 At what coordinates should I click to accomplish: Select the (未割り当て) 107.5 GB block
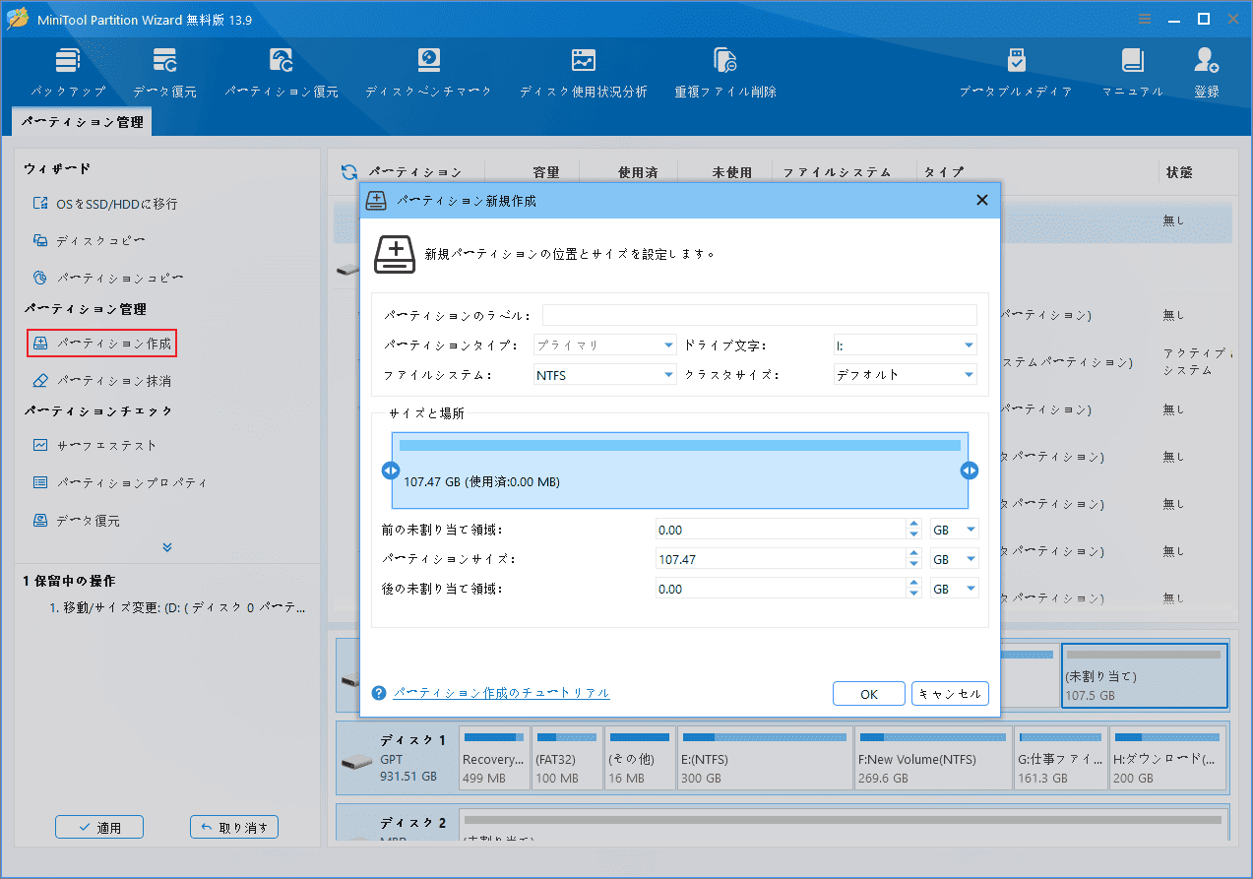pos(1145,676)
